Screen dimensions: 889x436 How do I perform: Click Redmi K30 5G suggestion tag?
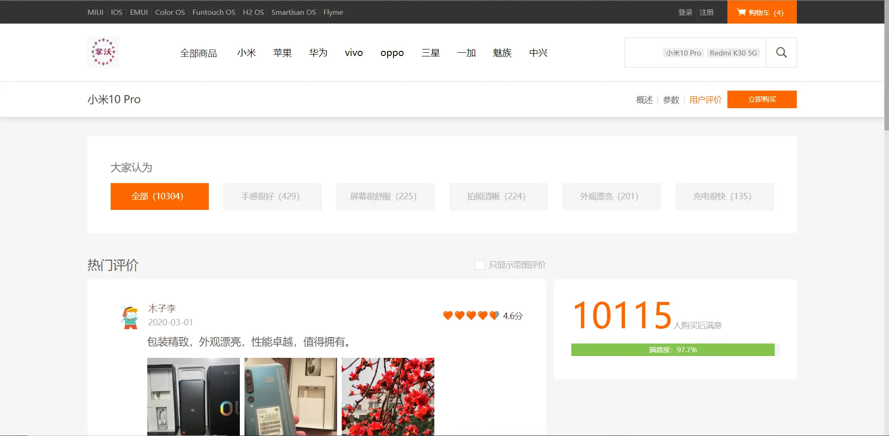(x=733, y=53)
